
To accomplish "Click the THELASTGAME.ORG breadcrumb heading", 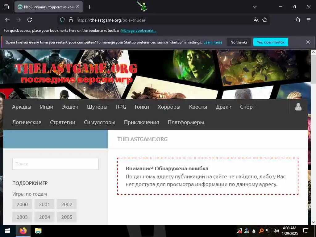I will [x=142, y=139].
